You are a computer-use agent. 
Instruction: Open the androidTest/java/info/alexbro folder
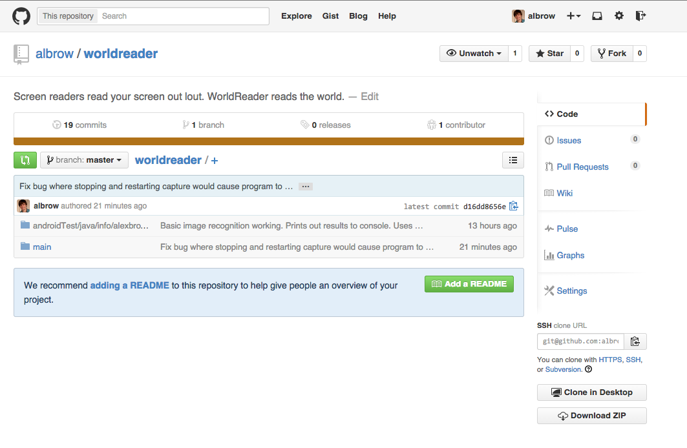(x=90, y=226)
